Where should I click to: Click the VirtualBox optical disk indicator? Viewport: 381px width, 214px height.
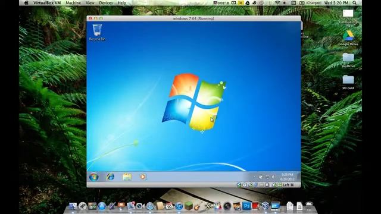pyautogui.click(x=245, y=185)
